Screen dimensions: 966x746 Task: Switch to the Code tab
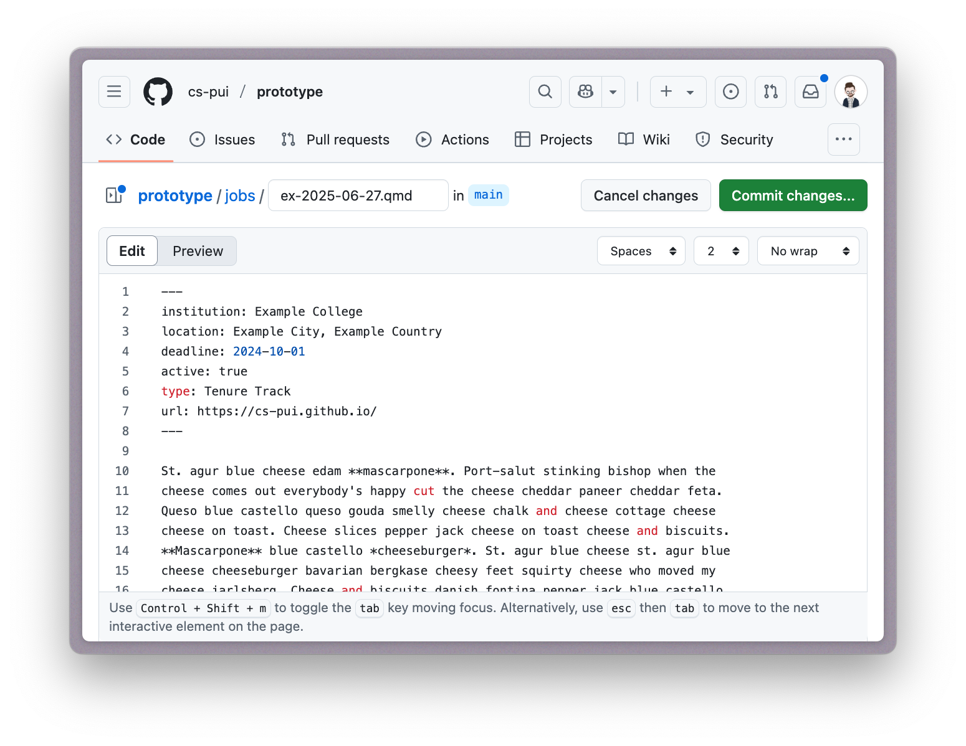(x=136, y=139)
